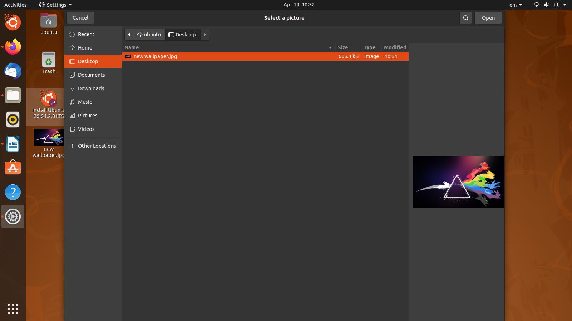The width and height of the screenshot is (572, 321).
Task: Open the Settings app menu in top bar
Action: pos(55,5)
